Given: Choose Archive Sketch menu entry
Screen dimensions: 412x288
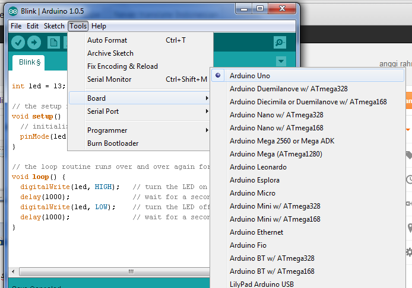Looking at the screenshot, I should click(140, 53).
